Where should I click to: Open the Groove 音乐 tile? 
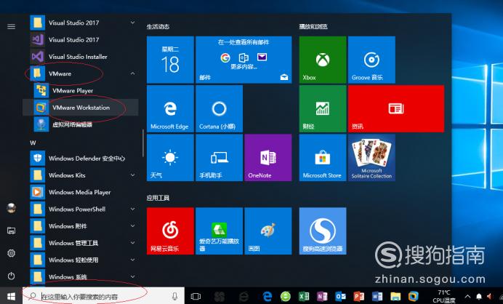[371, 60]
